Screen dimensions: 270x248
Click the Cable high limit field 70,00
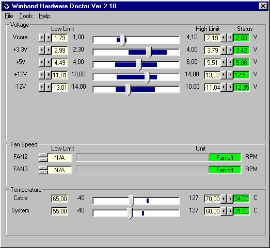coord(212,199)
